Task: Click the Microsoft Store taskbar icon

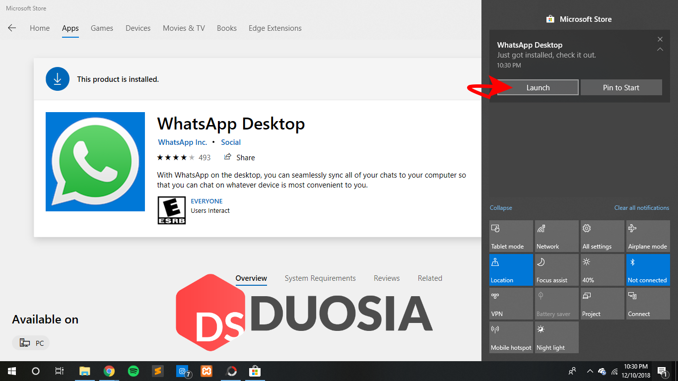Action: coord(255,371)
